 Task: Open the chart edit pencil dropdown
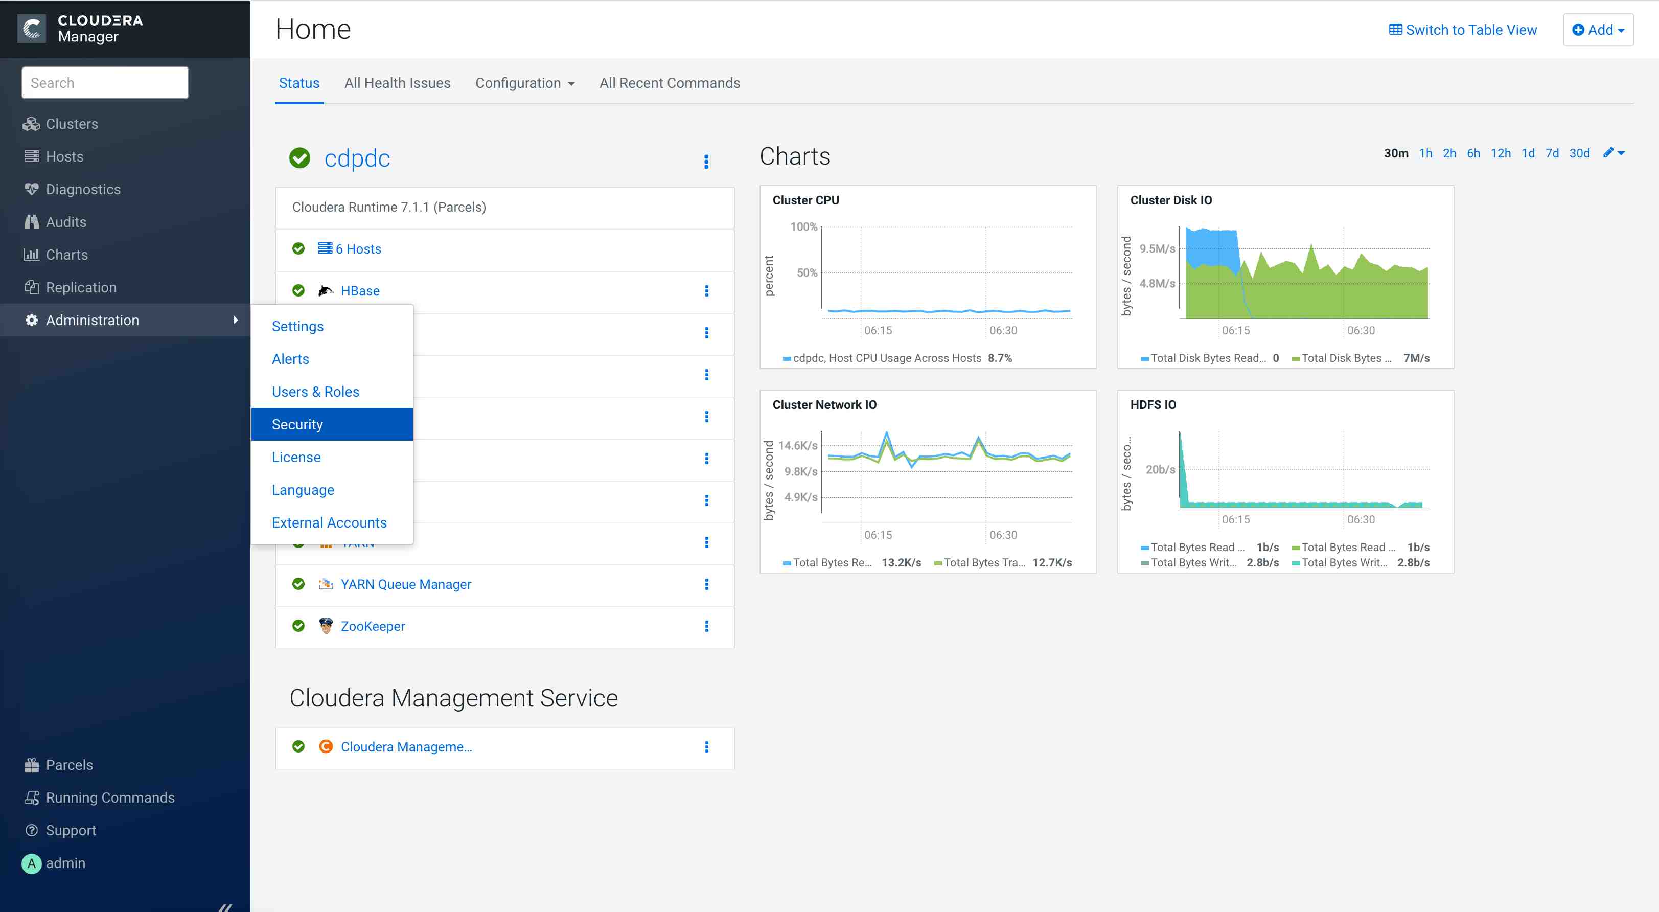pyautogui.click(x=1614, y=153)
